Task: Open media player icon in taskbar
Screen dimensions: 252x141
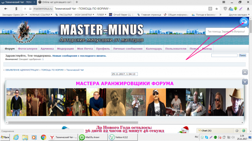Action: pos(34,137)
